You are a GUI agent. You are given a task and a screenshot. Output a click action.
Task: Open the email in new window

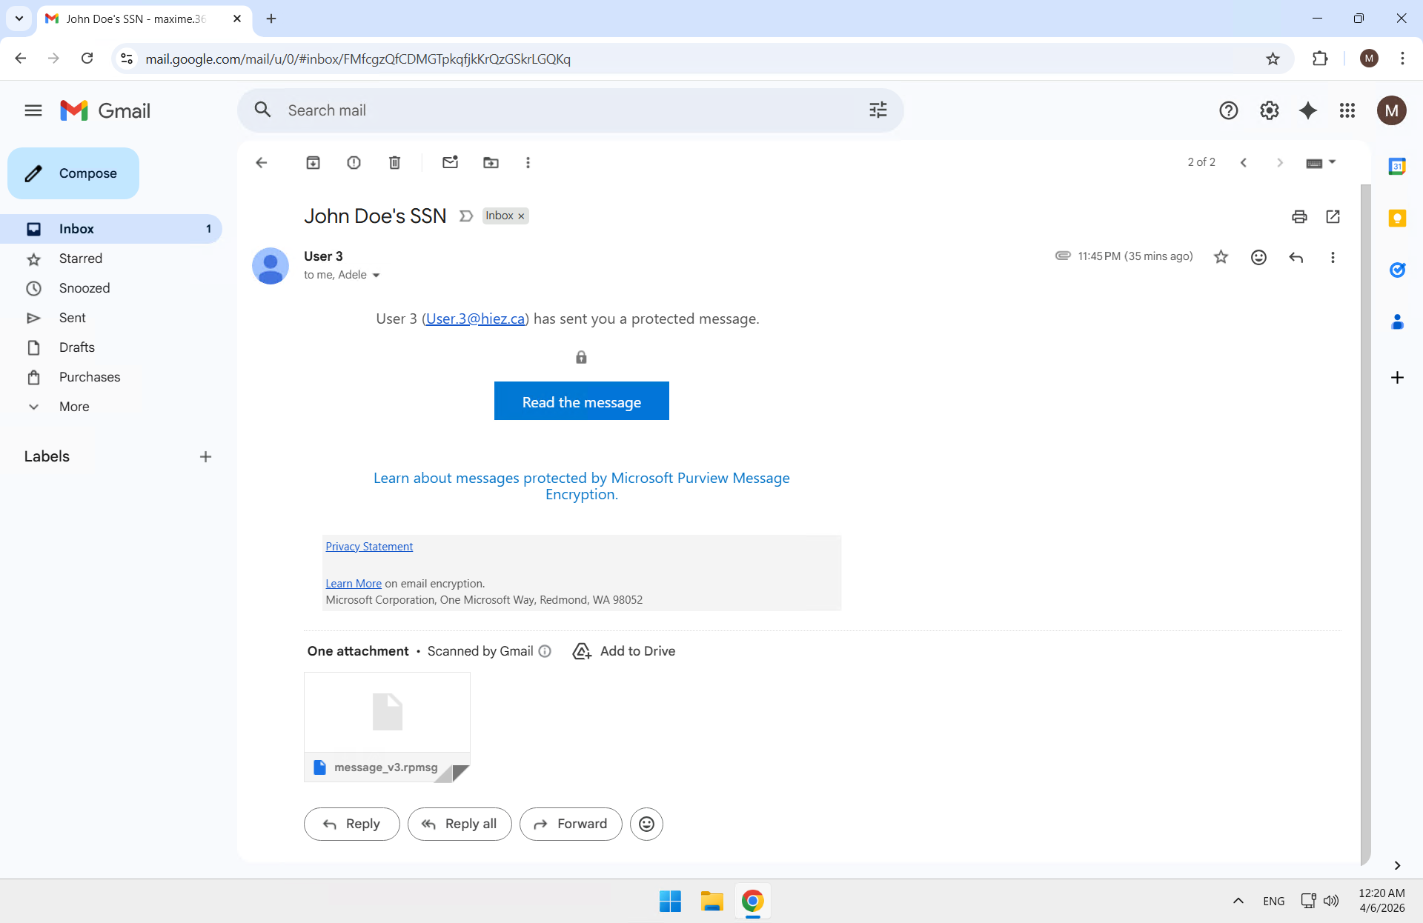1333,216
